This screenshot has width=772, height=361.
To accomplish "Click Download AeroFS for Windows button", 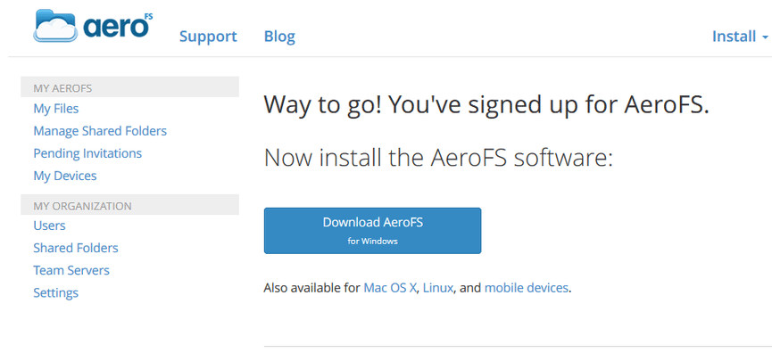I will click(373, 231).
